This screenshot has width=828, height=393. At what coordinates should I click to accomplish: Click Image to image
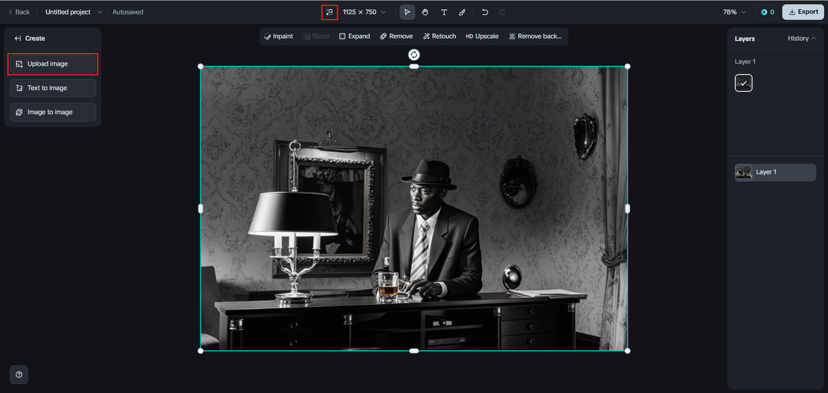(x=53, y=112)
